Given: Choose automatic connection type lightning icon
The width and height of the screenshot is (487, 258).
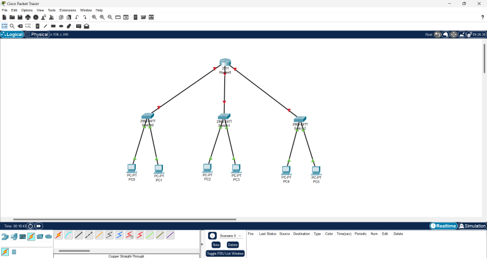Looking at the screenshot, I should click(x=59, y=235).
